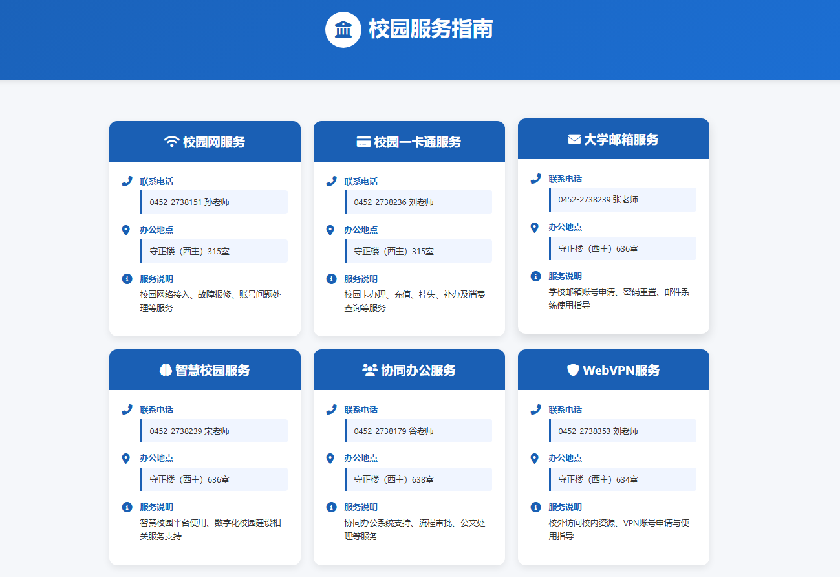Click the info icon in 协同办公服务 card

tap(331, 507)
